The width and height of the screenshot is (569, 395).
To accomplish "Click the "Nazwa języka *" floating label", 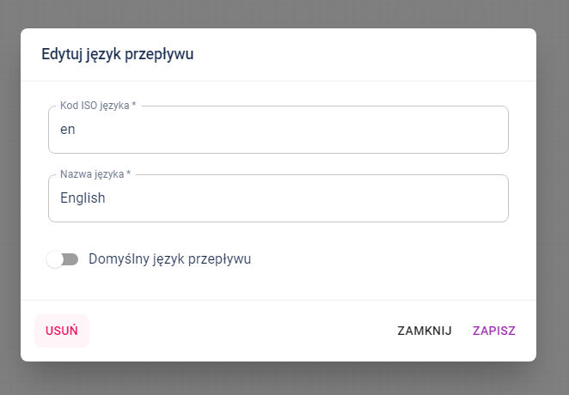I will click(95, 174).
